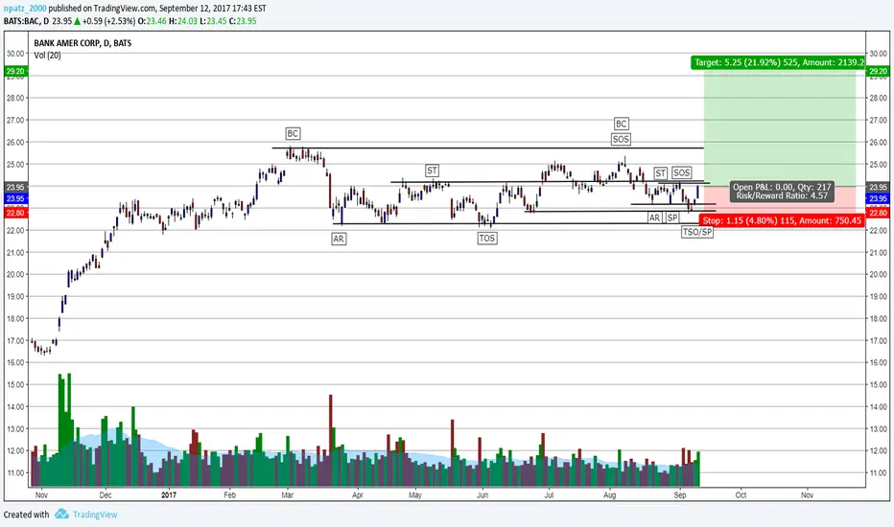Click the green 29.20 tag on right axis
This screenshot has width=894, height=527.
(877, 71)
